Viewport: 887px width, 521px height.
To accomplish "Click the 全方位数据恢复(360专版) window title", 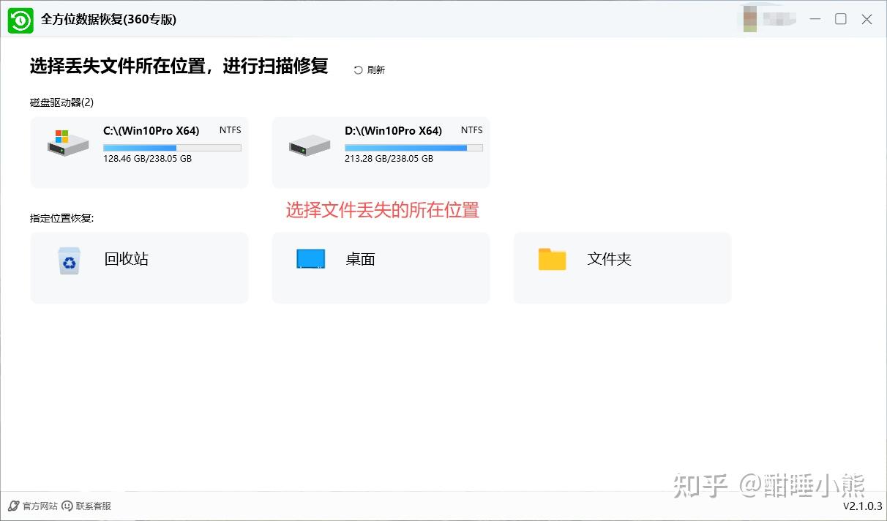I will (108, 20).
